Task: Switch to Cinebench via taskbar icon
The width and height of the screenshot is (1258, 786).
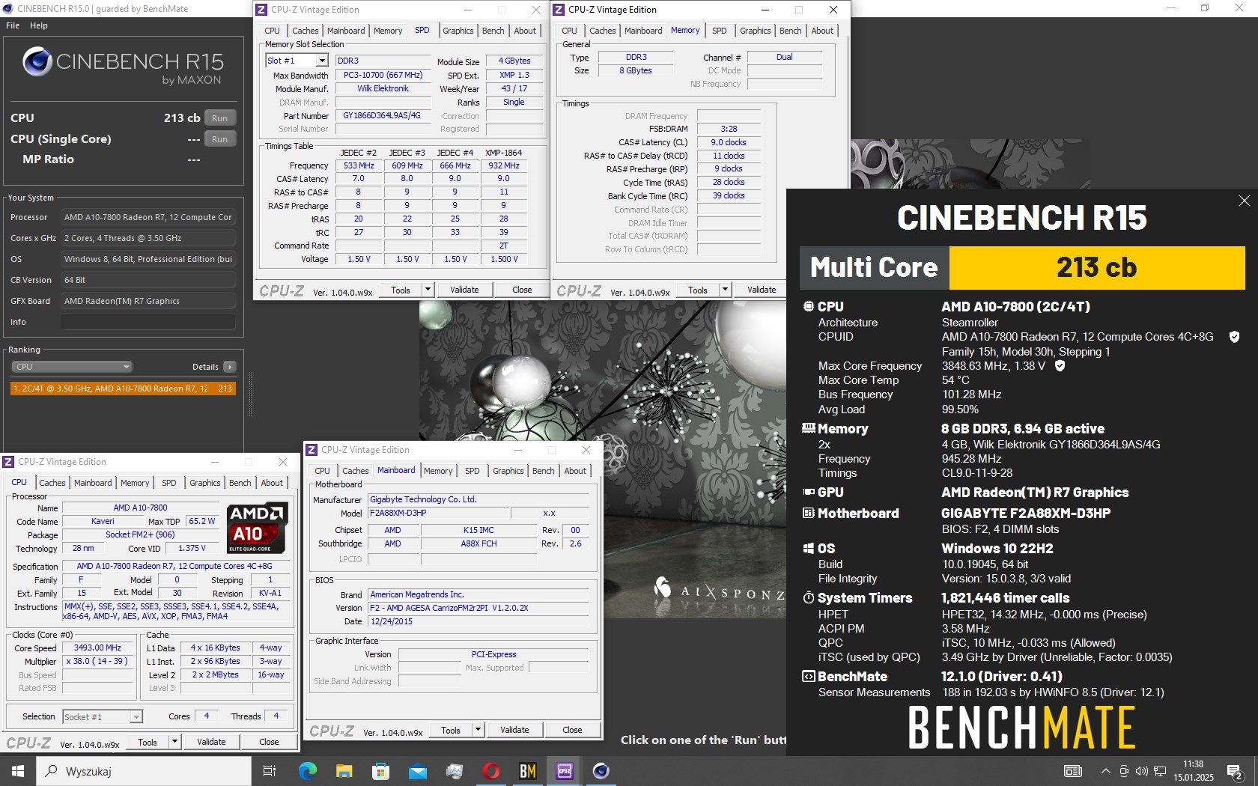Action: point(601,771)
